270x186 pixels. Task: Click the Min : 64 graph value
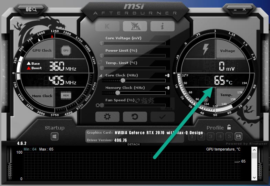point(30,149)
